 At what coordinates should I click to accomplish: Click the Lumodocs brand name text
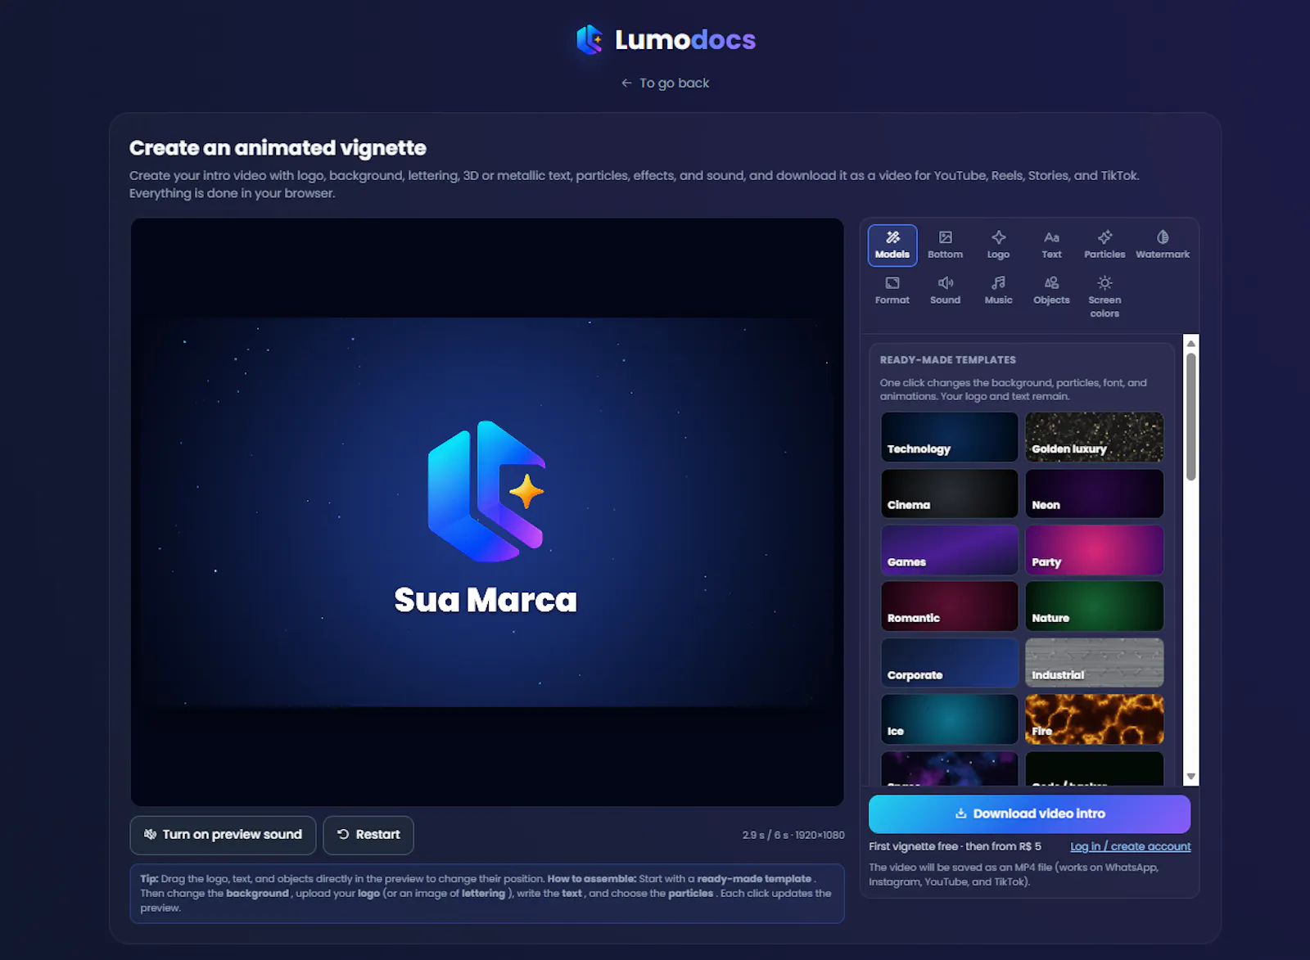(685, 39)
